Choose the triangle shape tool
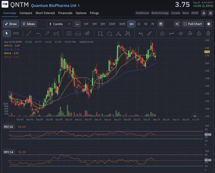This screenshot has height=173, width=215. 119,34
